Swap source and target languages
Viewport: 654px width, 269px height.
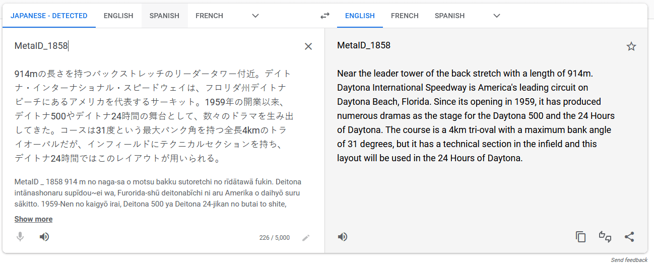tap(325, 16)
